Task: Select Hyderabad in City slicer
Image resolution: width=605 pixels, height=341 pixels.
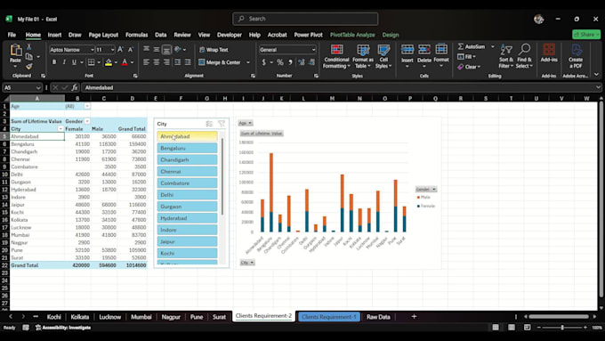Action: coord(187,218)
